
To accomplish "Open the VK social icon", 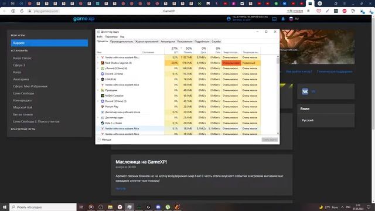I will (x=305, y=91).
